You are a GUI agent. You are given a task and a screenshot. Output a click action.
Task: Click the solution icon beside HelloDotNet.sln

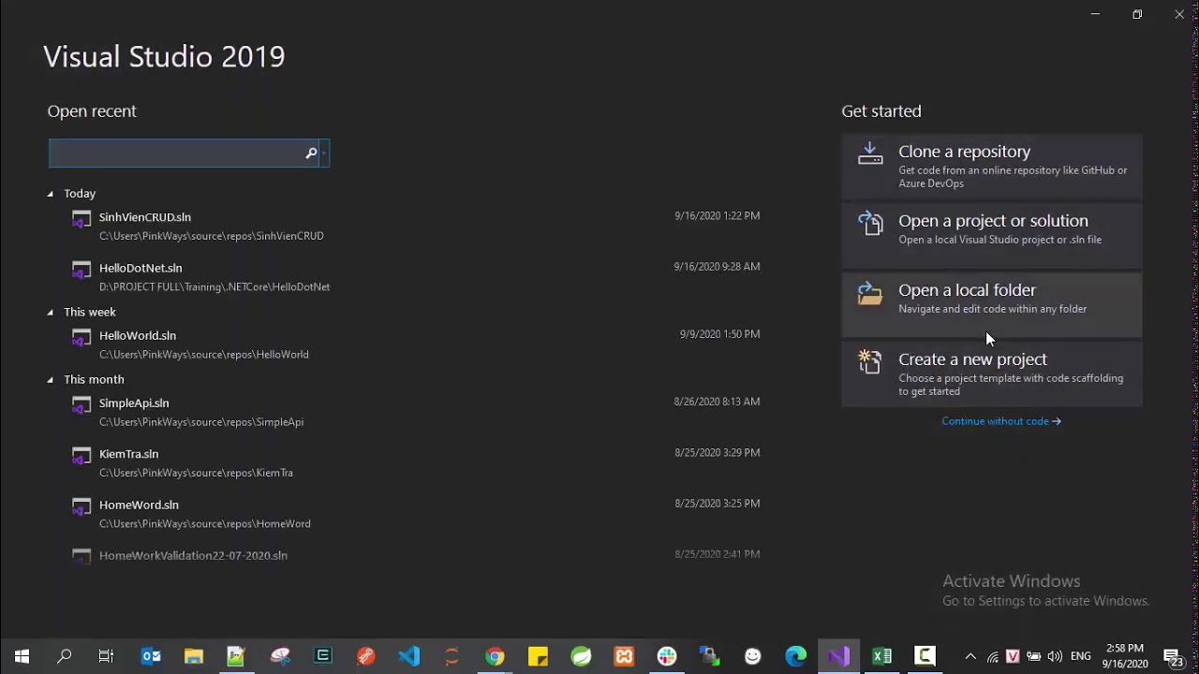point(81,270)
